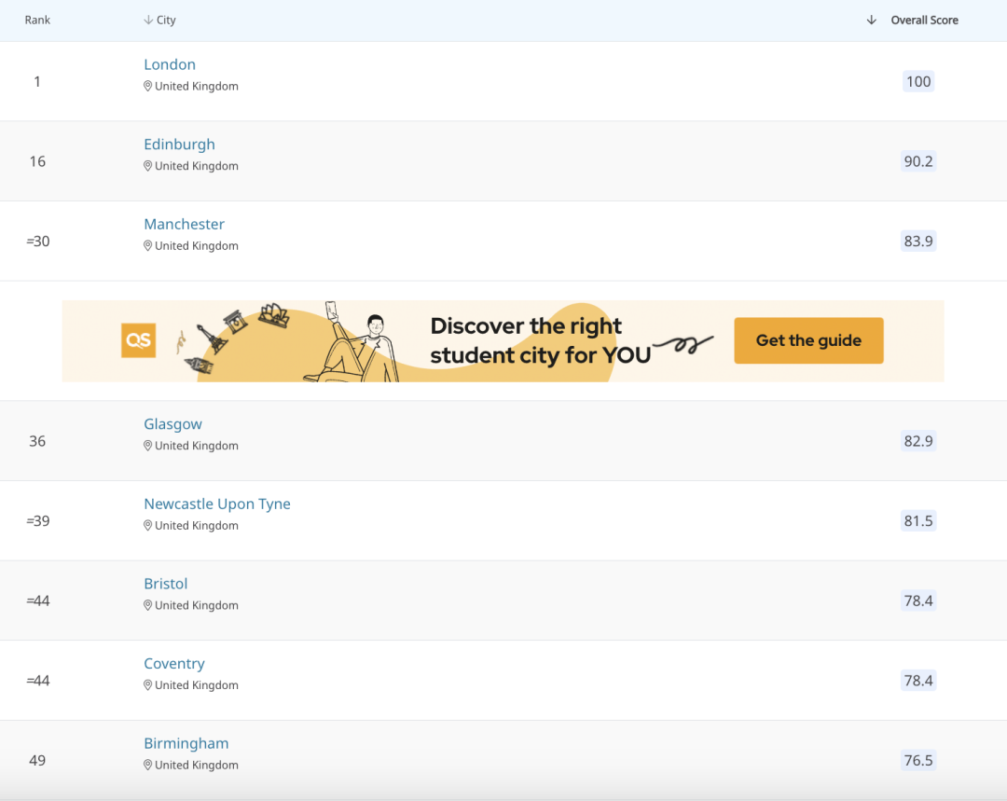Viewport: 1007px width, 801px height.
Task: Click location pin icon under Coventry
Action: (x=147, y=685)
